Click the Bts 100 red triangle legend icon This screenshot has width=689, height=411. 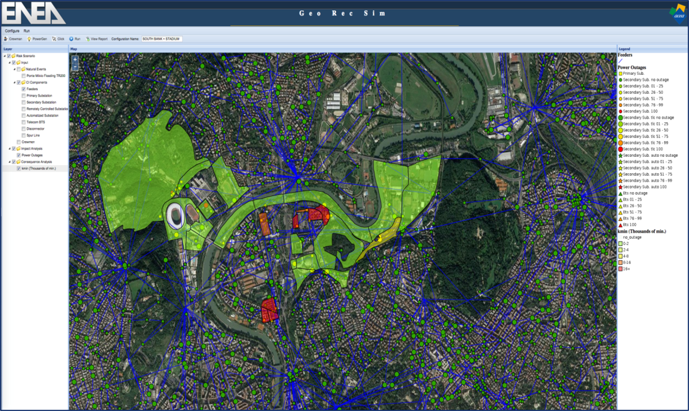620,225
